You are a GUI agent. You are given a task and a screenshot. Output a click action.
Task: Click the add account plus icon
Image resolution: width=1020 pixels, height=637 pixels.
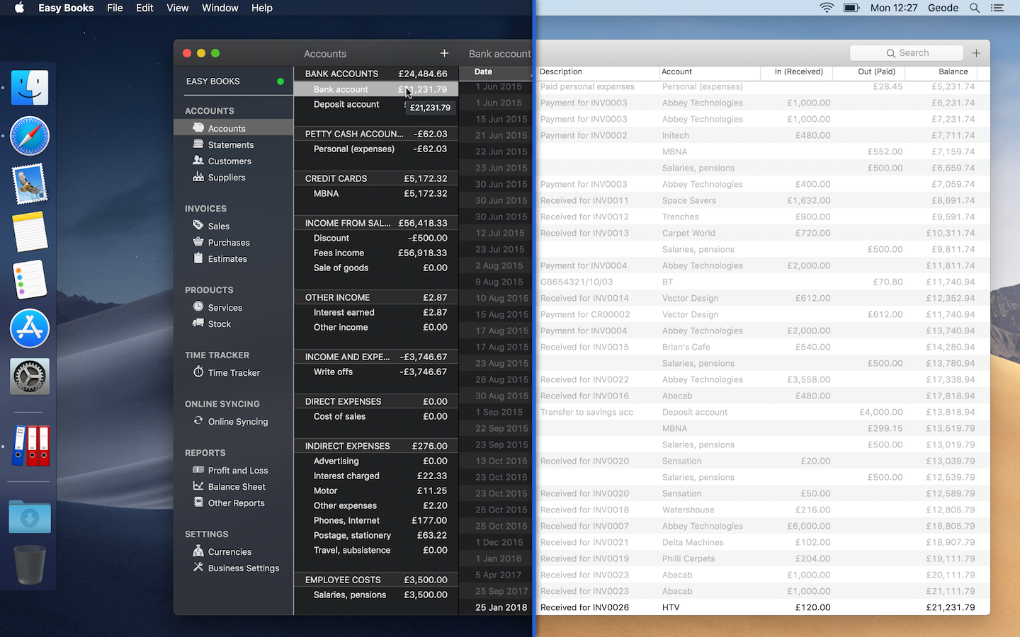pyautogui.click(x=444, y=53)
